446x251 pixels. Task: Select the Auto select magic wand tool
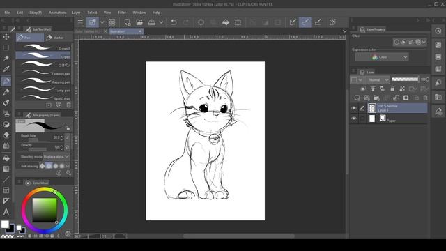tap(6, 59)
